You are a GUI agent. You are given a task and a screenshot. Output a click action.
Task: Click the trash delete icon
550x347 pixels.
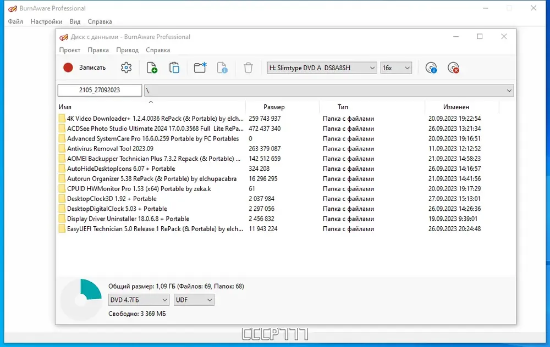248,68
